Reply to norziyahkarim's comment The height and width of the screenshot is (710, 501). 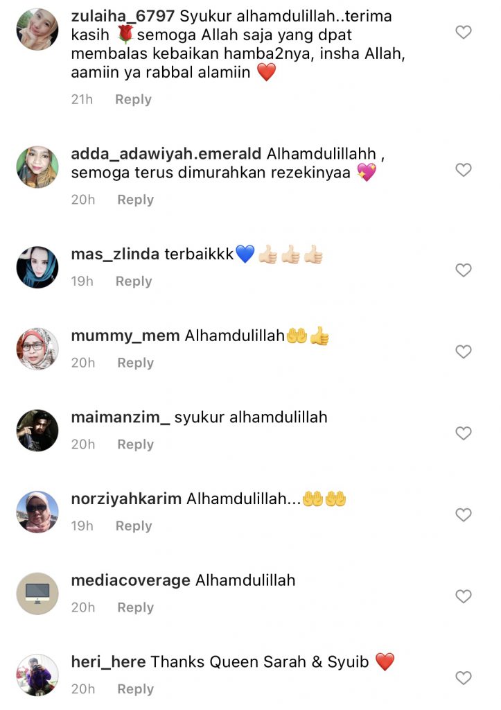[134, 526]
